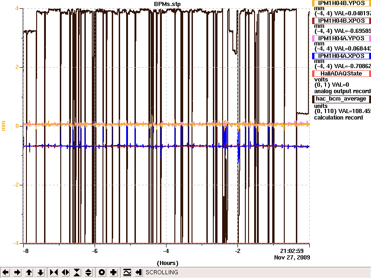This screenshot has height=278, width=371.
Task: Shift the plot down with the down arrow
Action: coord(41,272)
